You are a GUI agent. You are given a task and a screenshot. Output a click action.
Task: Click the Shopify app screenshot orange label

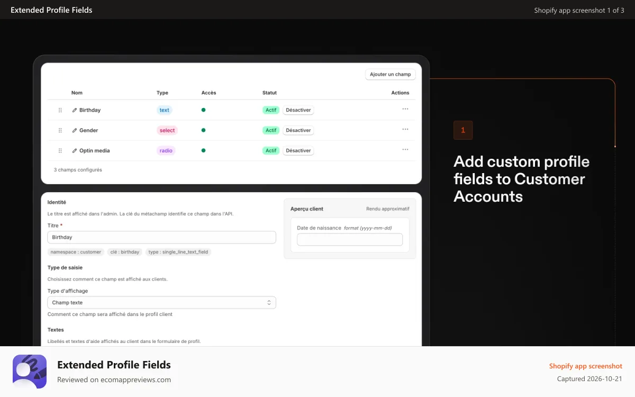(586, 366)
